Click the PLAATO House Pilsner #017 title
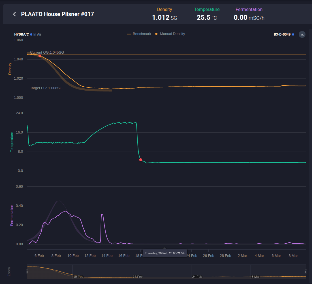312x284 pixels. 57,14
